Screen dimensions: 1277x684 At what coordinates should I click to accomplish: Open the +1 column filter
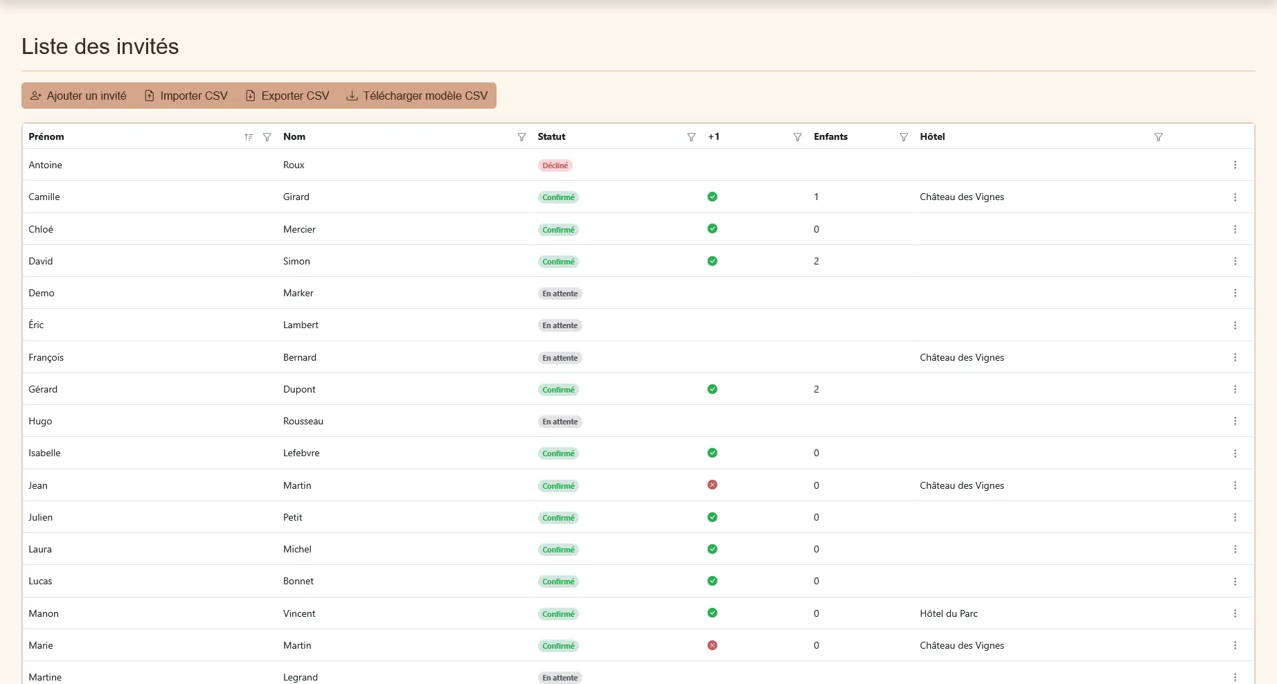tap(797, 137)
